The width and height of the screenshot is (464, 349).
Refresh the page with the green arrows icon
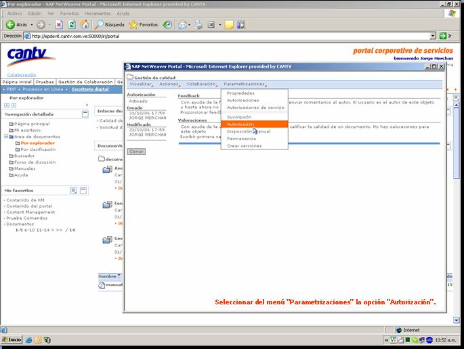coord(72,25)
